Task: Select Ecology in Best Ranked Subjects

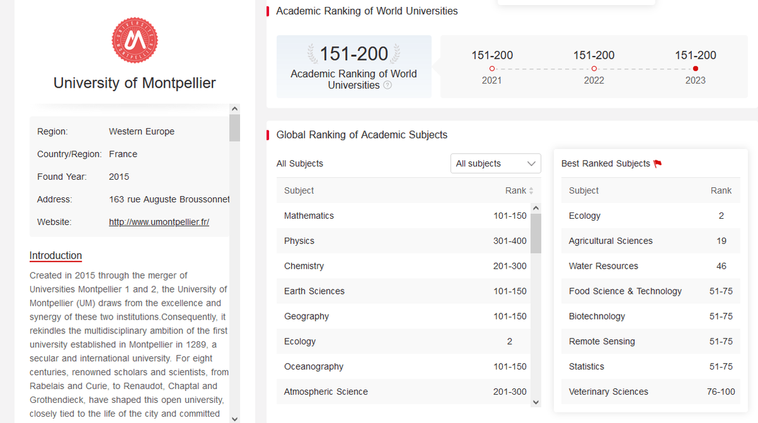Action: point(651,216)
